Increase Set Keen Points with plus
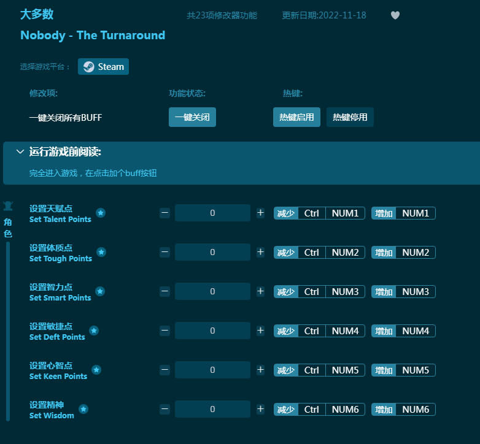The height and width of the screenshot is (444, 480). (260, 370)
